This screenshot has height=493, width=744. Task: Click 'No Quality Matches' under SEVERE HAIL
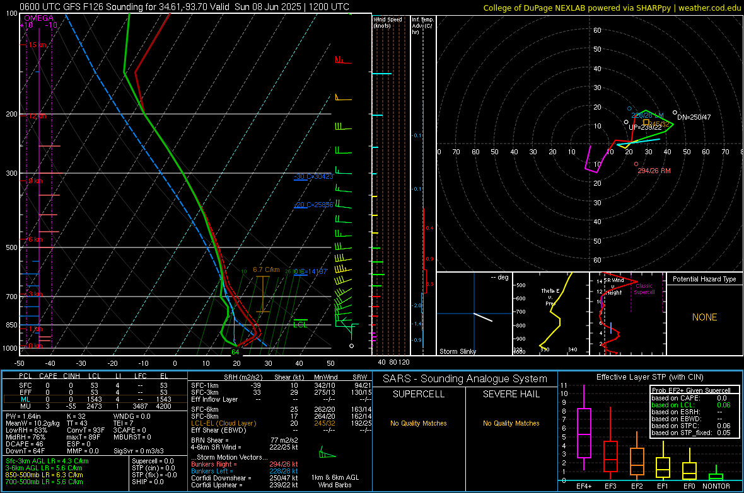coord(511,423)
